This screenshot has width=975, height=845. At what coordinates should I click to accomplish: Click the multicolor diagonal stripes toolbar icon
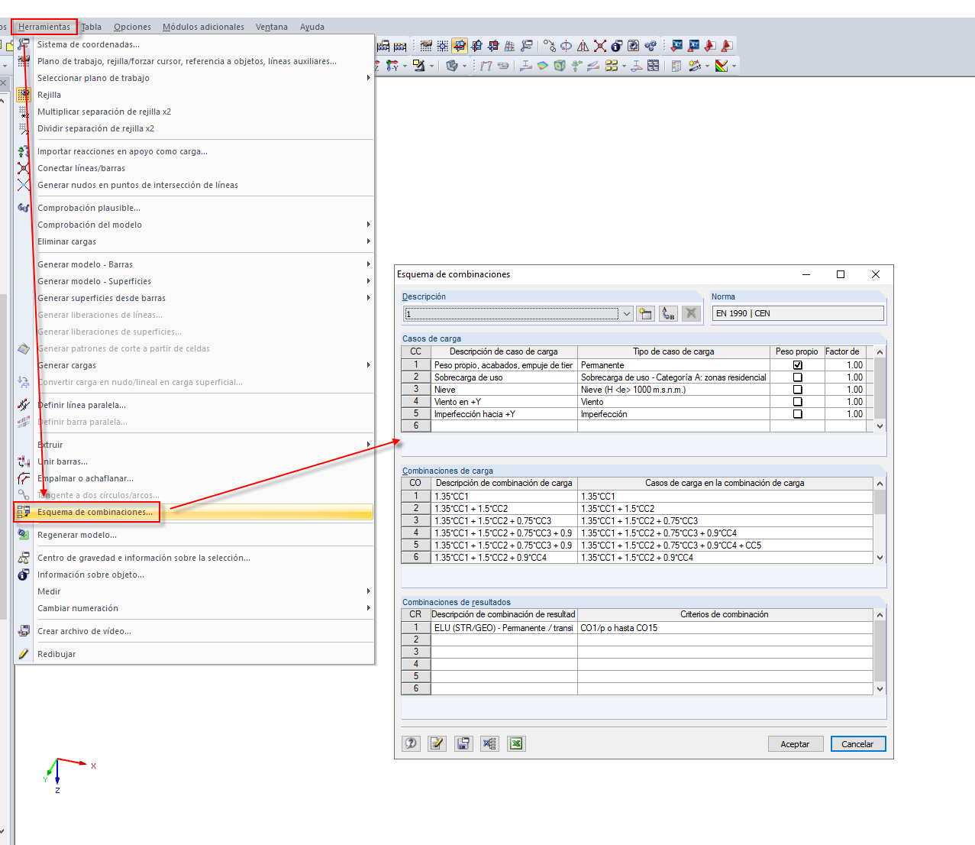point(721,66)
